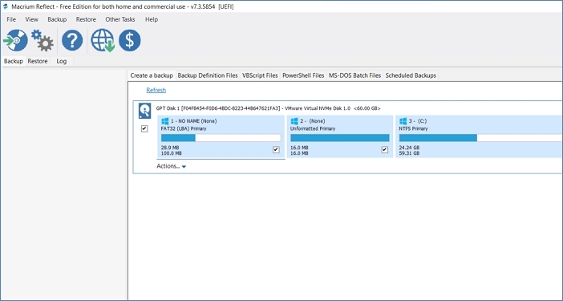563x301 pixels.
Task: Uncheck the Unformatted partition 2 checkbox
Action: [385, 150]
